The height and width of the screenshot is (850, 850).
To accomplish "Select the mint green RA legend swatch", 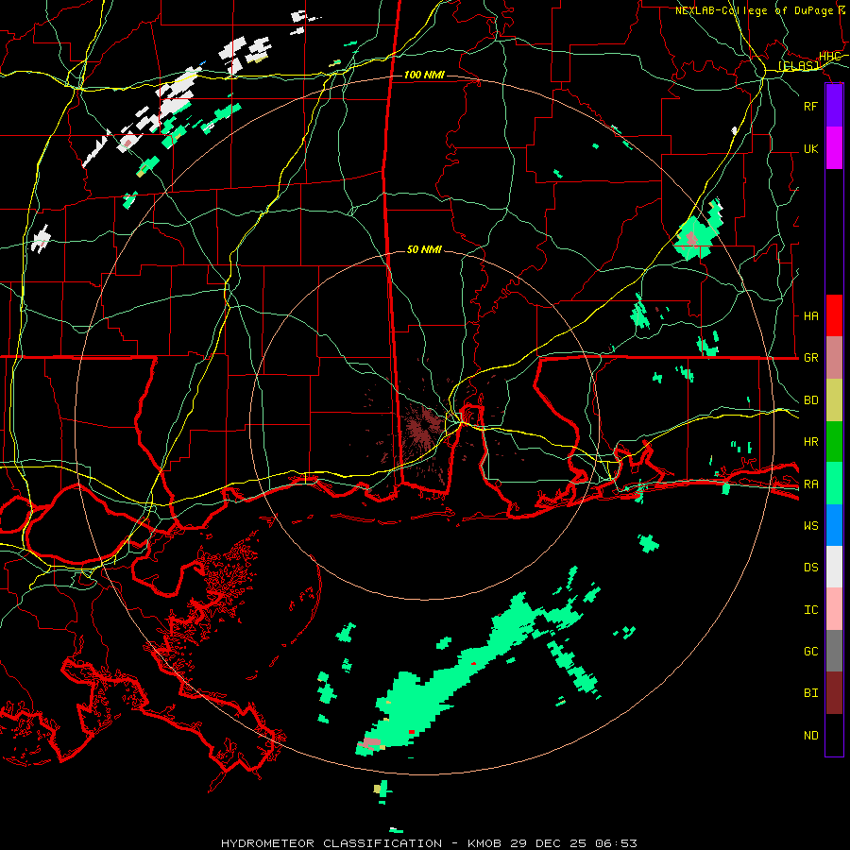I will coord(834,483).
